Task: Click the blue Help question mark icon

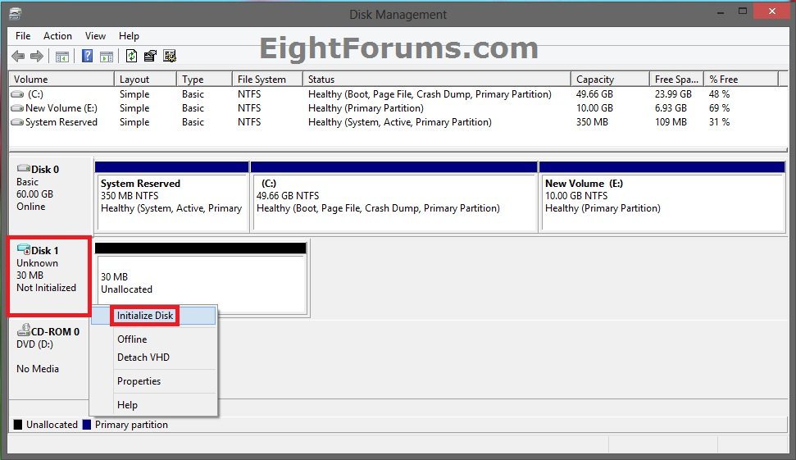Action: (87, 56)
